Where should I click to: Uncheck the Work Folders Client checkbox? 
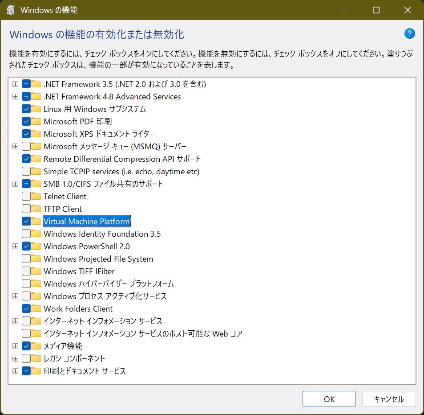point(26,308)
